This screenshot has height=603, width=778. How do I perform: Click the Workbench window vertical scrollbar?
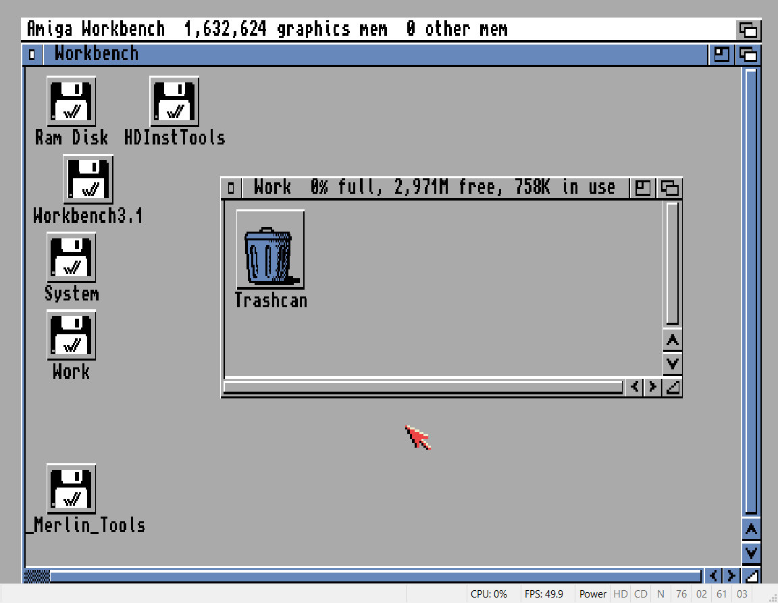click(751, 292)
